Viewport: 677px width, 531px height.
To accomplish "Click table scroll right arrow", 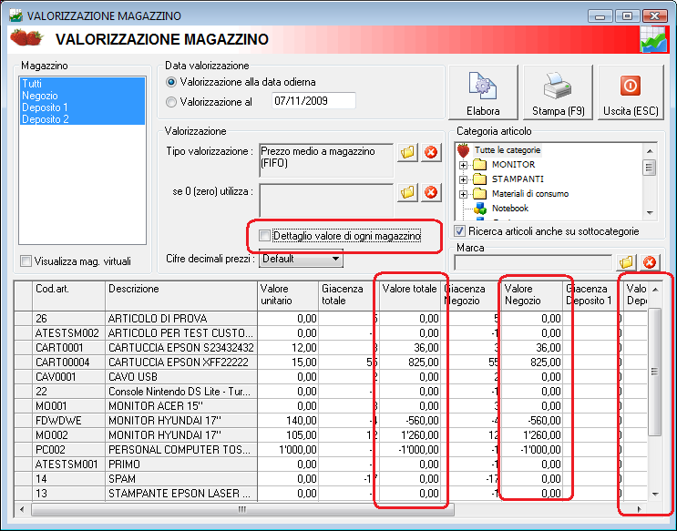I will (640, 509).
